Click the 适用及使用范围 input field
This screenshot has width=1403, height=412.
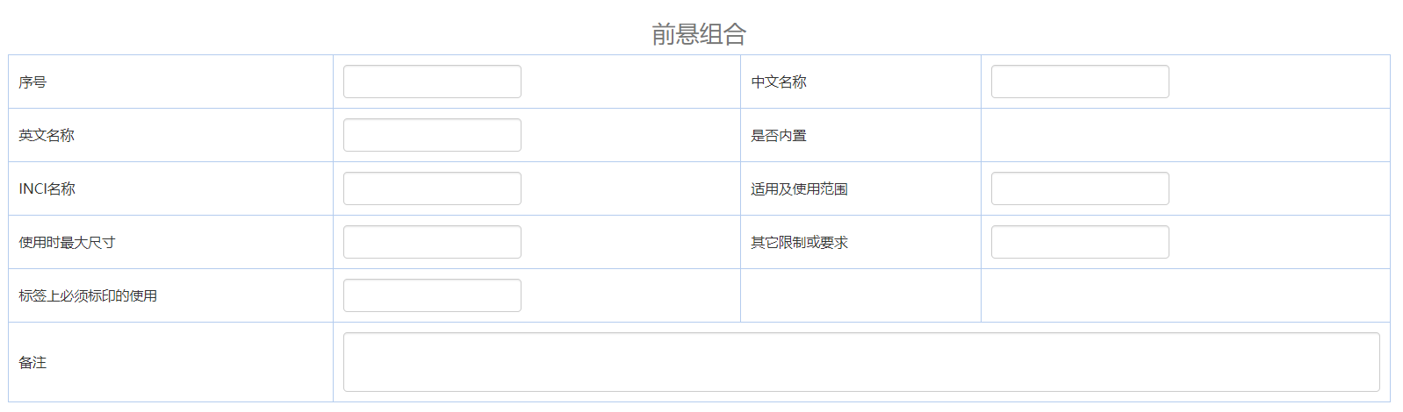point(1079,188)
